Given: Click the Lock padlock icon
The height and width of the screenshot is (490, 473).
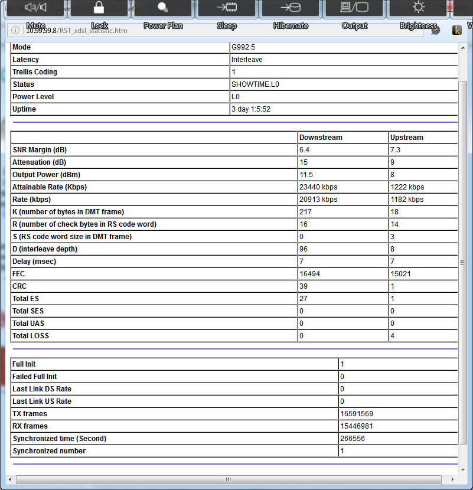Looking at the screenshot, I should (99, 8).
